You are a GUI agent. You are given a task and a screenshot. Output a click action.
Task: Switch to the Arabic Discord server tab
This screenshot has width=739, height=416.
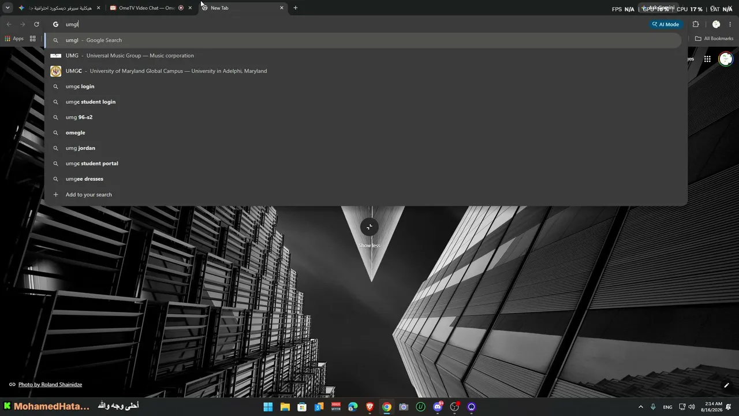pos(60,8)
